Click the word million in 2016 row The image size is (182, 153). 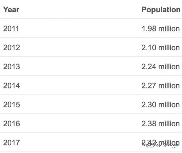coord(169,124)
